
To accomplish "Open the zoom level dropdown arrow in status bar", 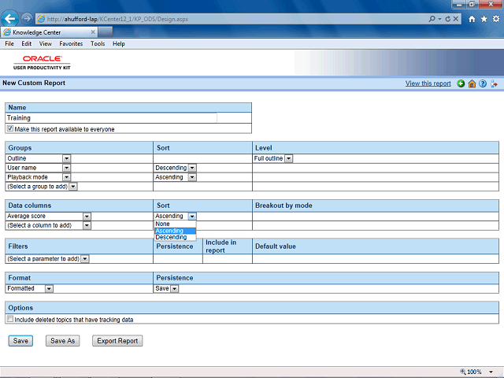I will pos(491,372).
